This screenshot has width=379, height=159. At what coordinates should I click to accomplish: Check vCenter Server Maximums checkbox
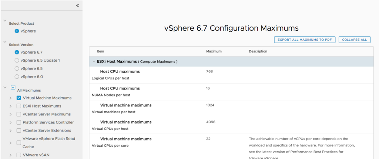click(19, 114)
